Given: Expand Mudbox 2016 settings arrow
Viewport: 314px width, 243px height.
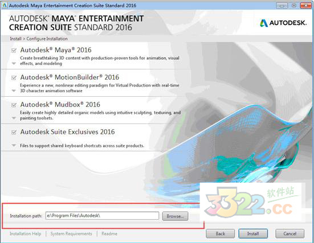Looking at the screenshot, I should [x=14, y=118].
